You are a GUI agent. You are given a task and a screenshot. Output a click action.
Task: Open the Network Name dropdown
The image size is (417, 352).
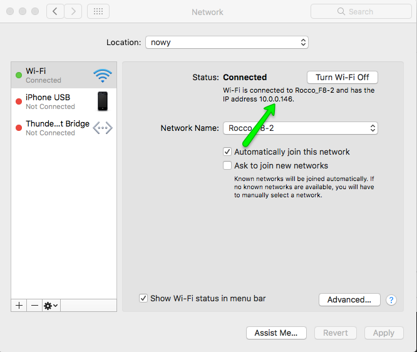click(301, 128)
